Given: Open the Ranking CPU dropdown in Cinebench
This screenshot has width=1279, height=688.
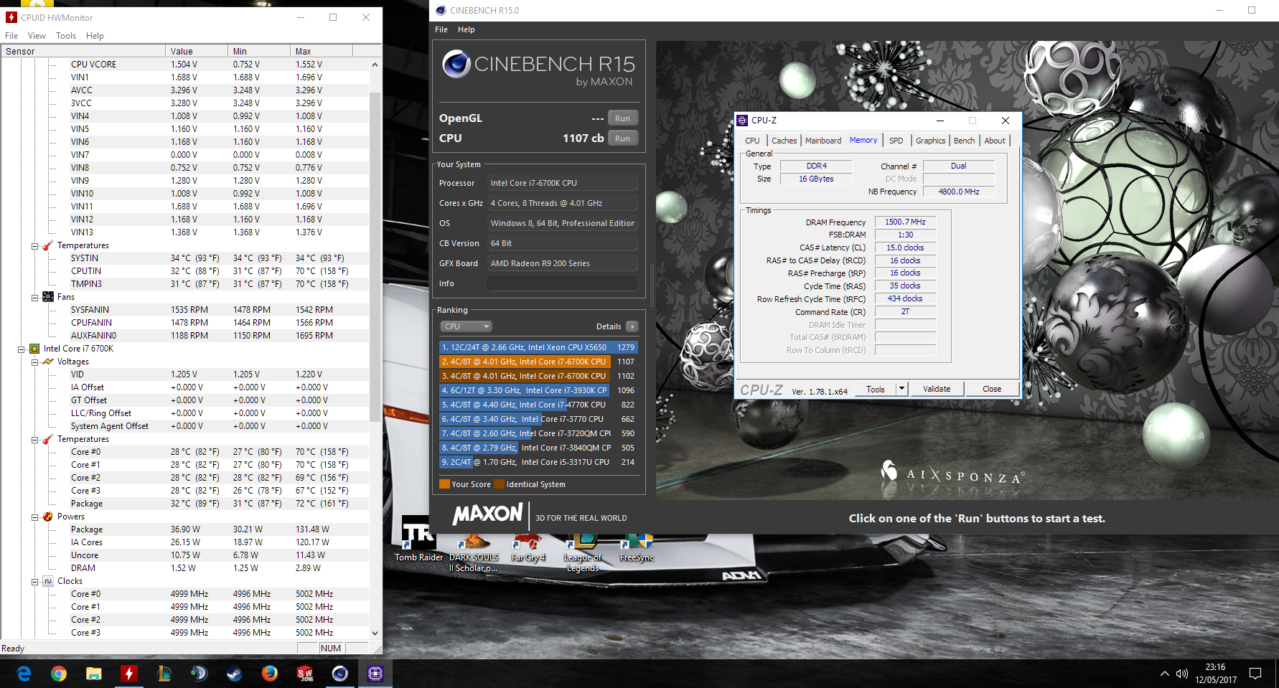Looking at the screenshot, I should [x=466, y=326].
